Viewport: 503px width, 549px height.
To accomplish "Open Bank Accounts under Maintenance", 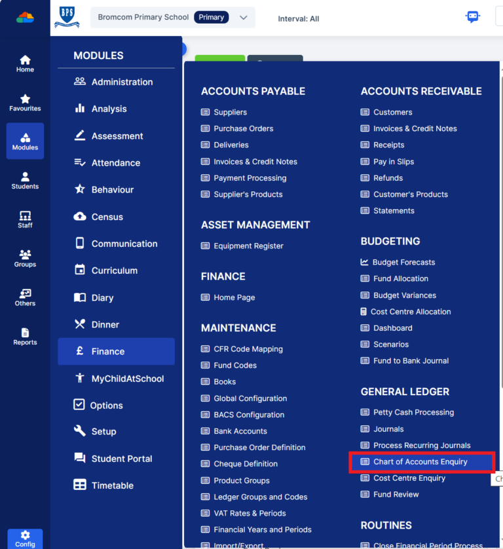I will click(x=240, y=431).
